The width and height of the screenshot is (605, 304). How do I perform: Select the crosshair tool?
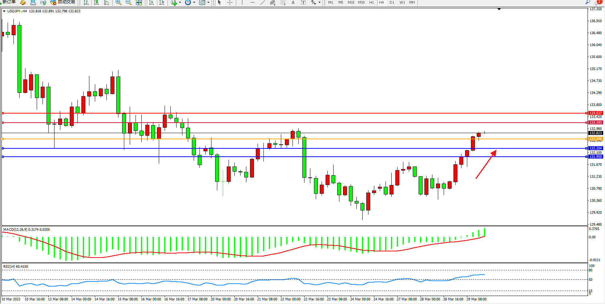(x=230, y=3)
